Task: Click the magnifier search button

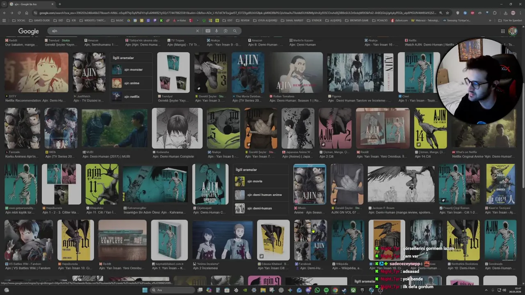Action: point(235,31)
